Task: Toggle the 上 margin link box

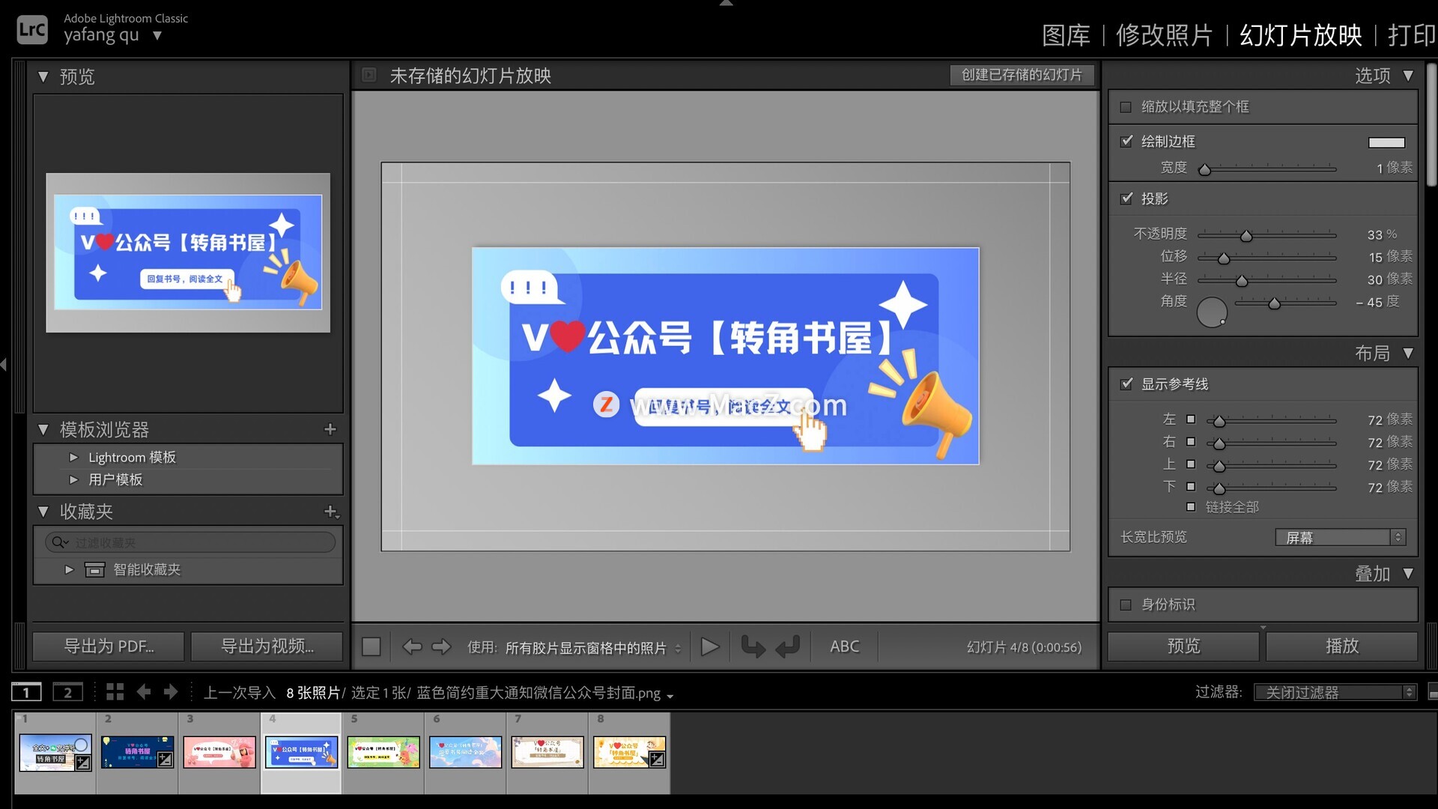Action: pyautogui.click(x=1191, y=464)
